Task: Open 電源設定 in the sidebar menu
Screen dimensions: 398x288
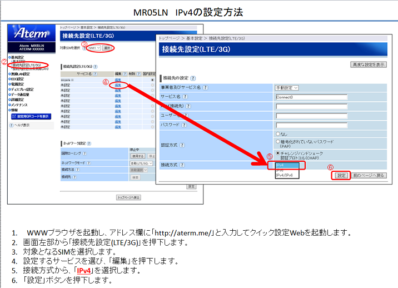Action: pos(17,84)
